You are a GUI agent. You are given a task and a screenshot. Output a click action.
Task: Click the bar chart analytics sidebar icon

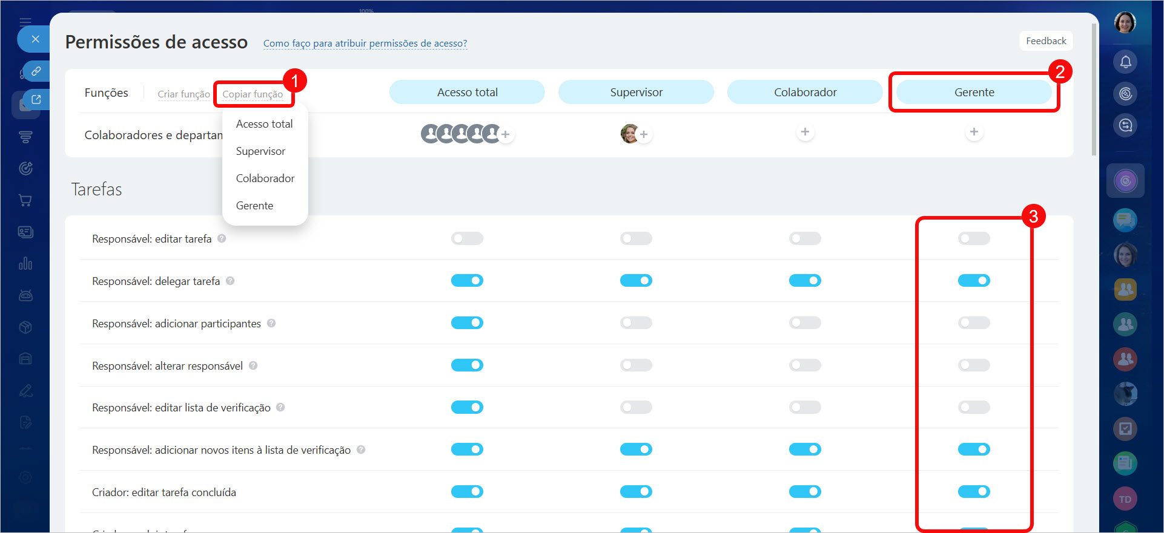(25, 264)
